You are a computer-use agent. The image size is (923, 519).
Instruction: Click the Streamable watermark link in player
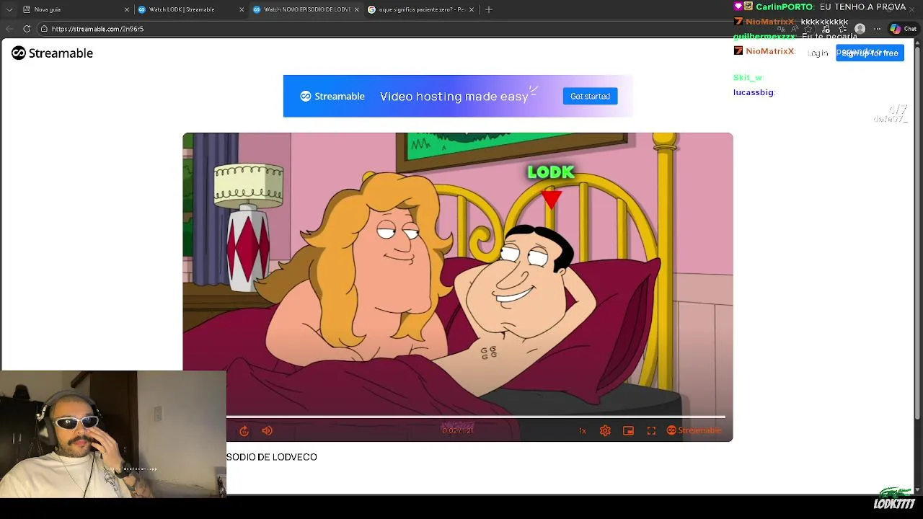click(x=694, y=430)
